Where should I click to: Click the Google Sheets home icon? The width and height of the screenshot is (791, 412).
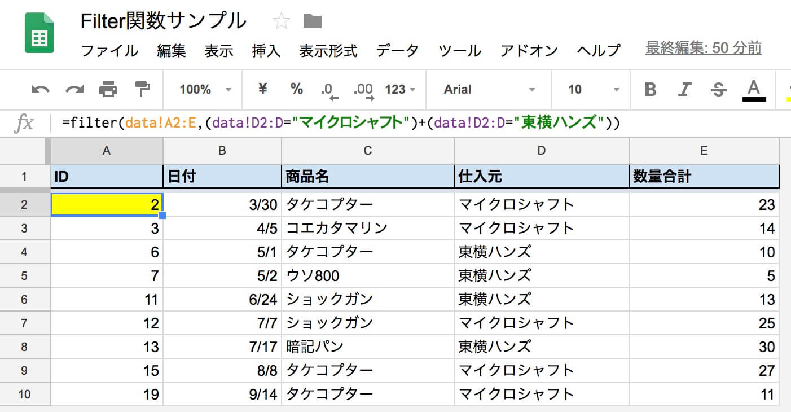39,33
